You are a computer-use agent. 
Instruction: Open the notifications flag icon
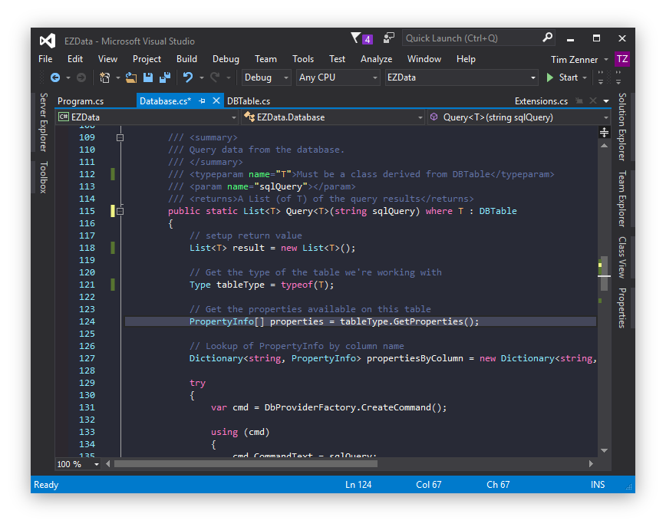[x=356, y=38]
